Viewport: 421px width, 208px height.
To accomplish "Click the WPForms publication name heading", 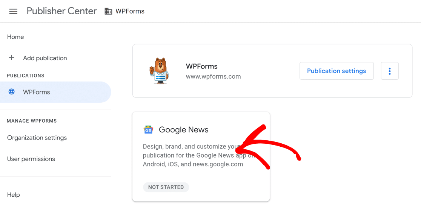I will coord(201,66).
